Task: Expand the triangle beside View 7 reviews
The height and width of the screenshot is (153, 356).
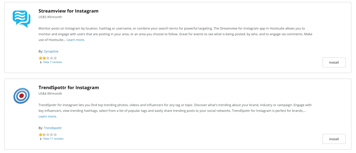Action: click(x=41, y=62)
